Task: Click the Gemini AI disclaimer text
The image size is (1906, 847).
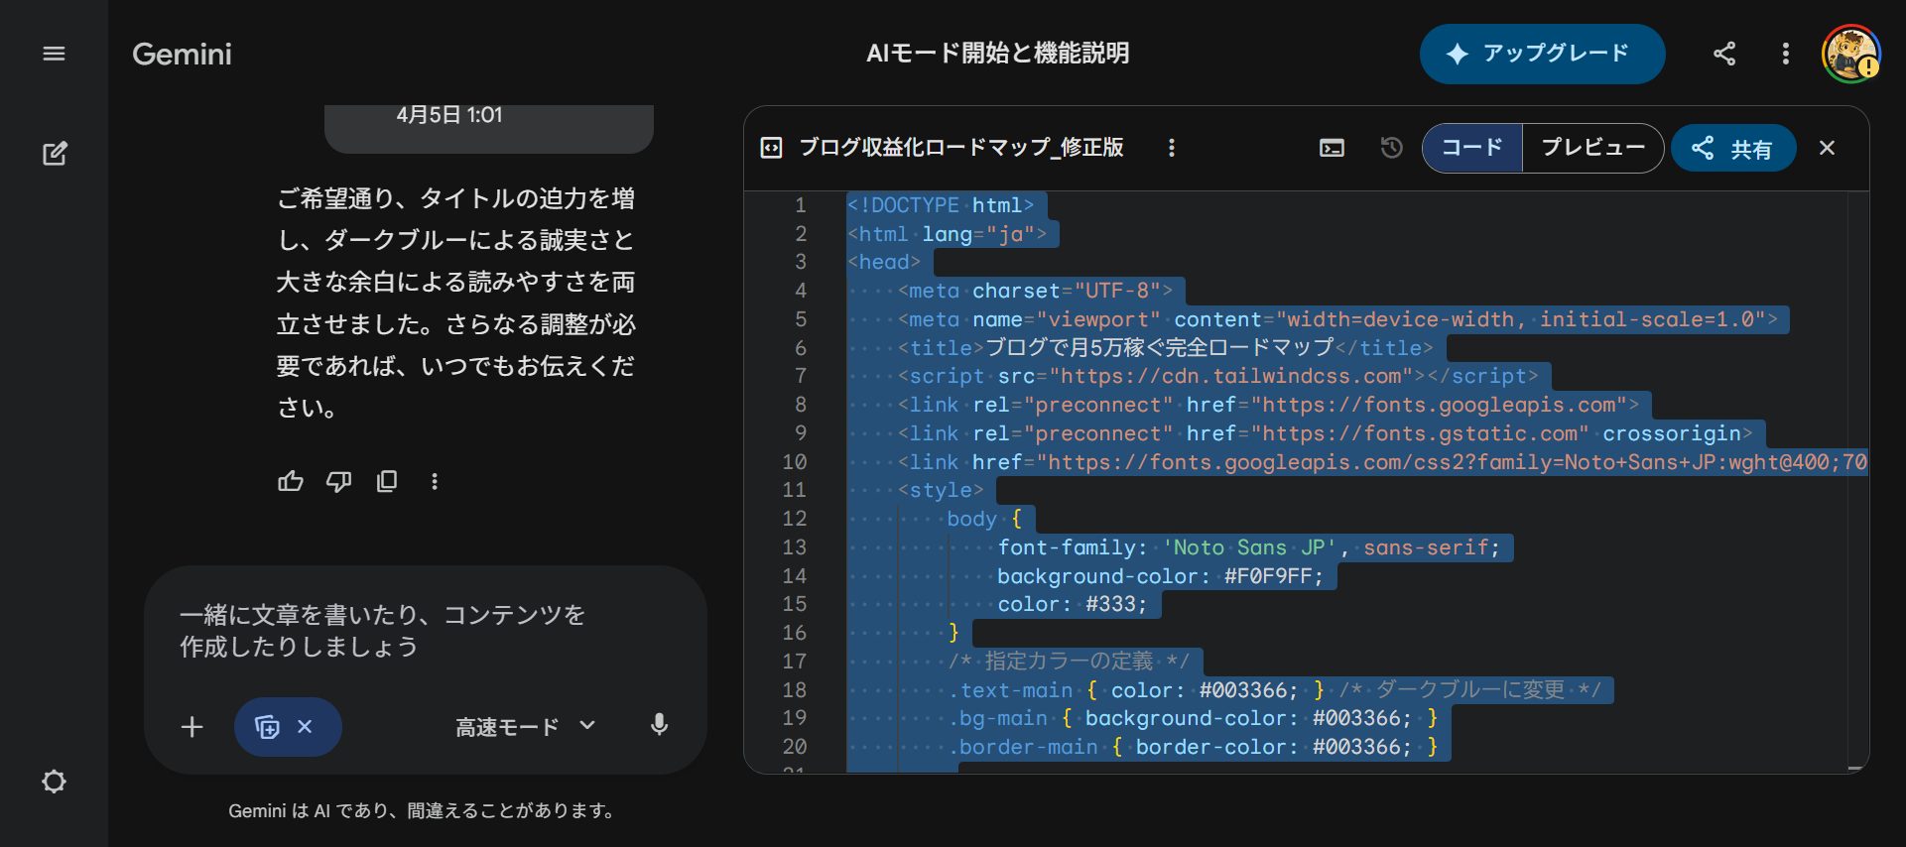Action: click(x=422, y=811)
